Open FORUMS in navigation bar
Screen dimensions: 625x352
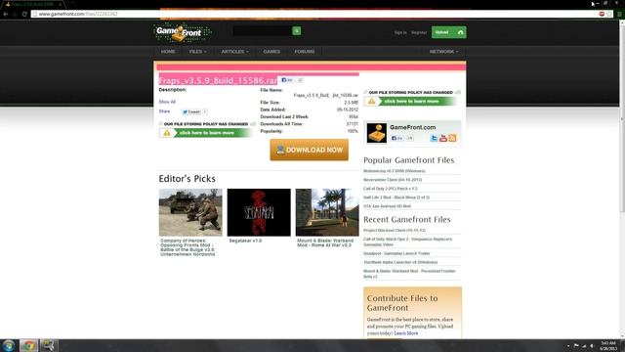click(x=305, y=52)
